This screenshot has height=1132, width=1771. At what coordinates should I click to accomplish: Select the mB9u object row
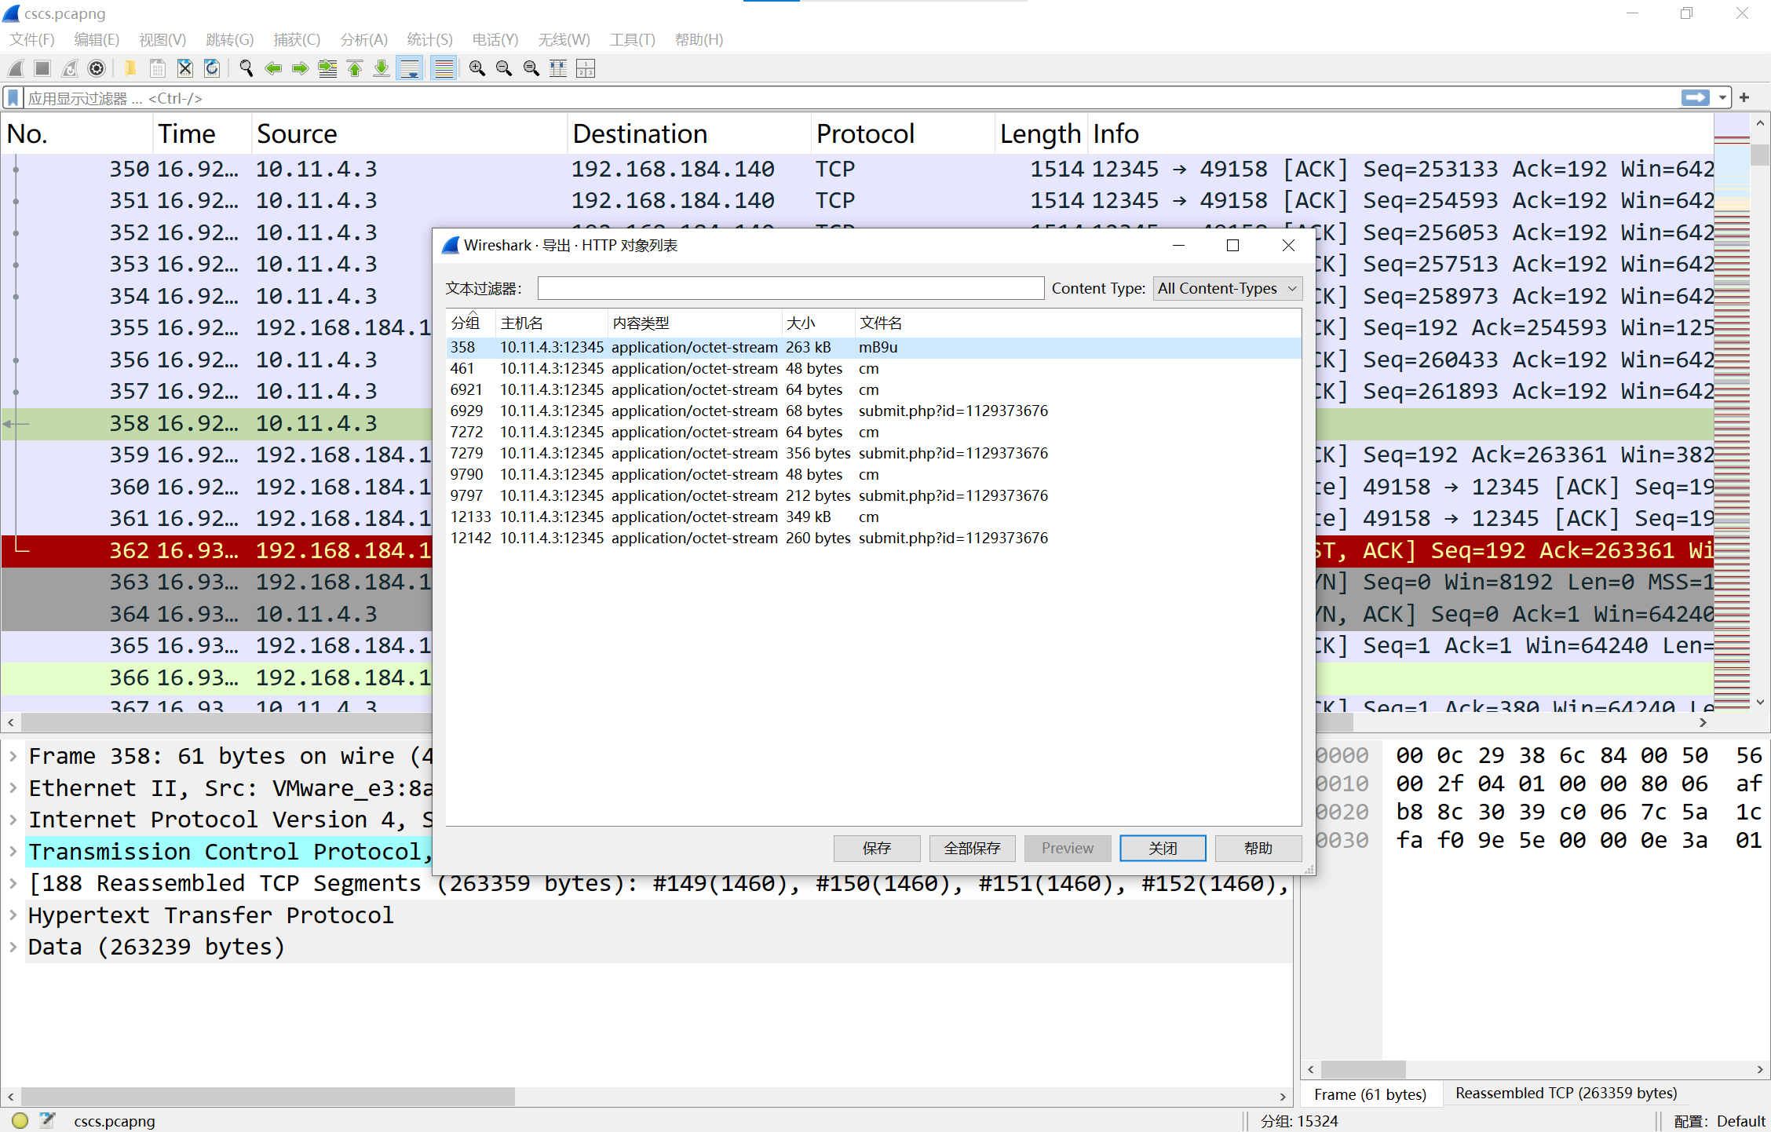pos(874,348)
